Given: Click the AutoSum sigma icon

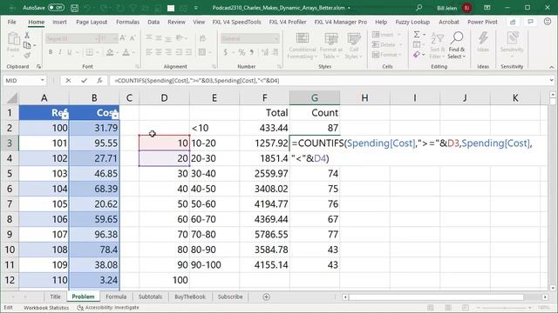Looking at the screenshot, I should pyautogui.click(x=417, y=35).
